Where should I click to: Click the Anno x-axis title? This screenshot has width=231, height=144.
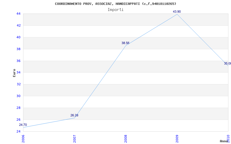point(224,141)
